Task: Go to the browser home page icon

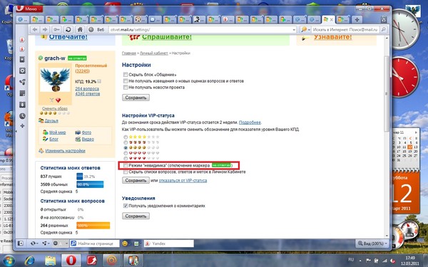Action: pyautogui.click(x=80, y=29)
